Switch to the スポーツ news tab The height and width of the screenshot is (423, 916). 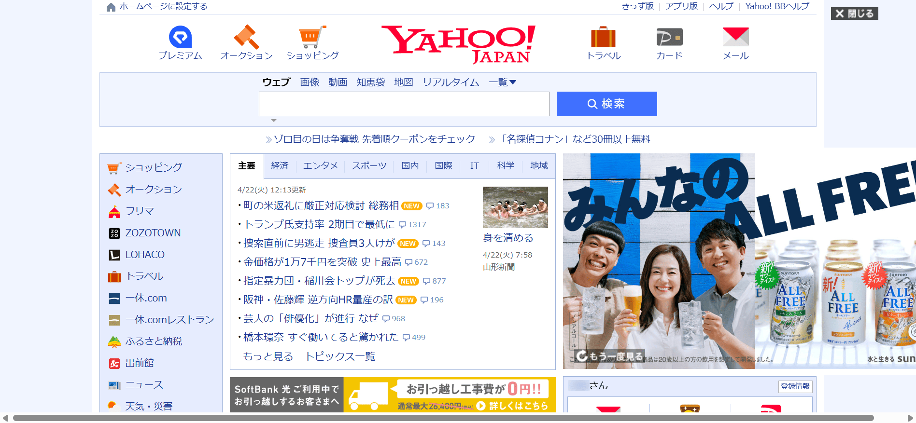(x=369, y=166)
